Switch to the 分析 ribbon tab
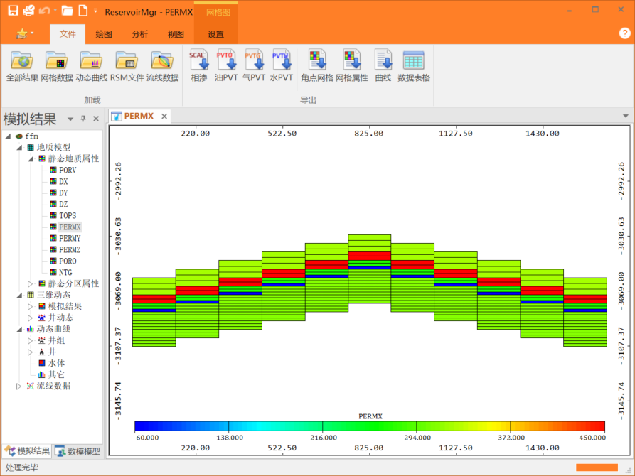 [x=139, y=34]
